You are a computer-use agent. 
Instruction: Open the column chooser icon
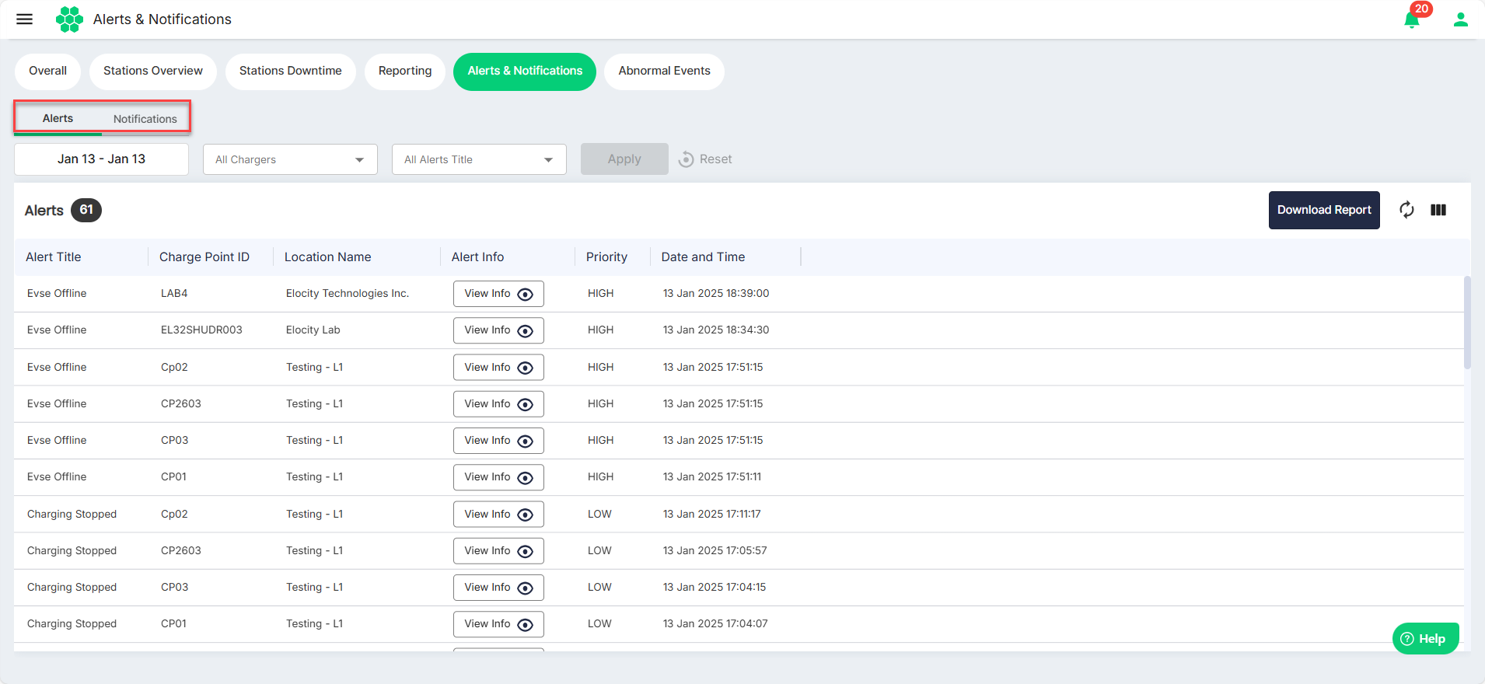[1438, 210]
